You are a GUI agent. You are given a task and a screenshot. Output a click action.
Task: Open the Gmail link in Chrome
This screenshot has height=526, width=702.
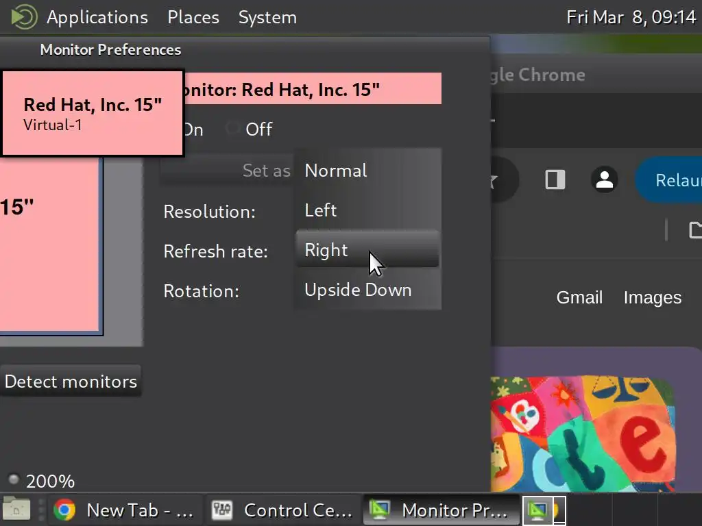[x=579, y=297]
